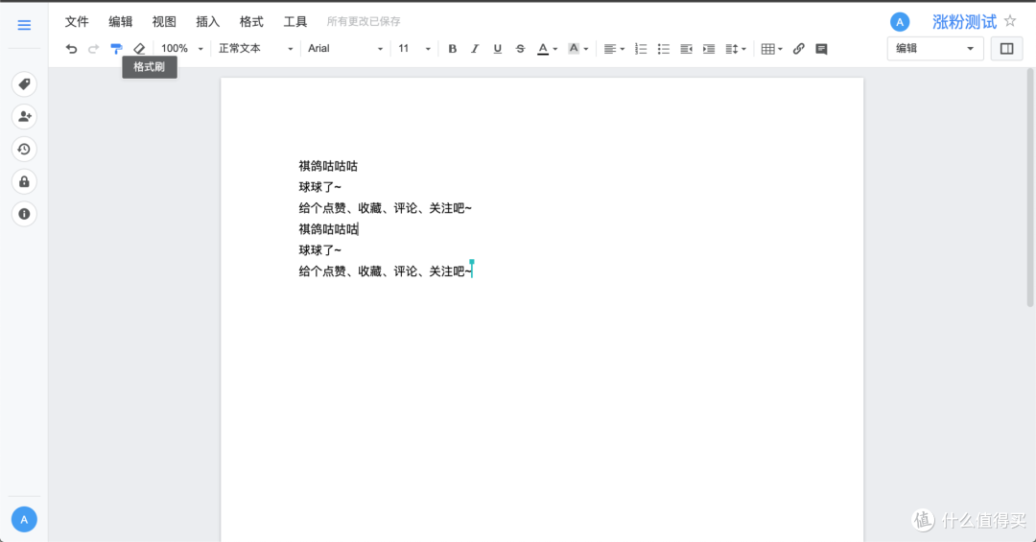Add a comment
1036x542 pixels.
(x=821, y=49)
